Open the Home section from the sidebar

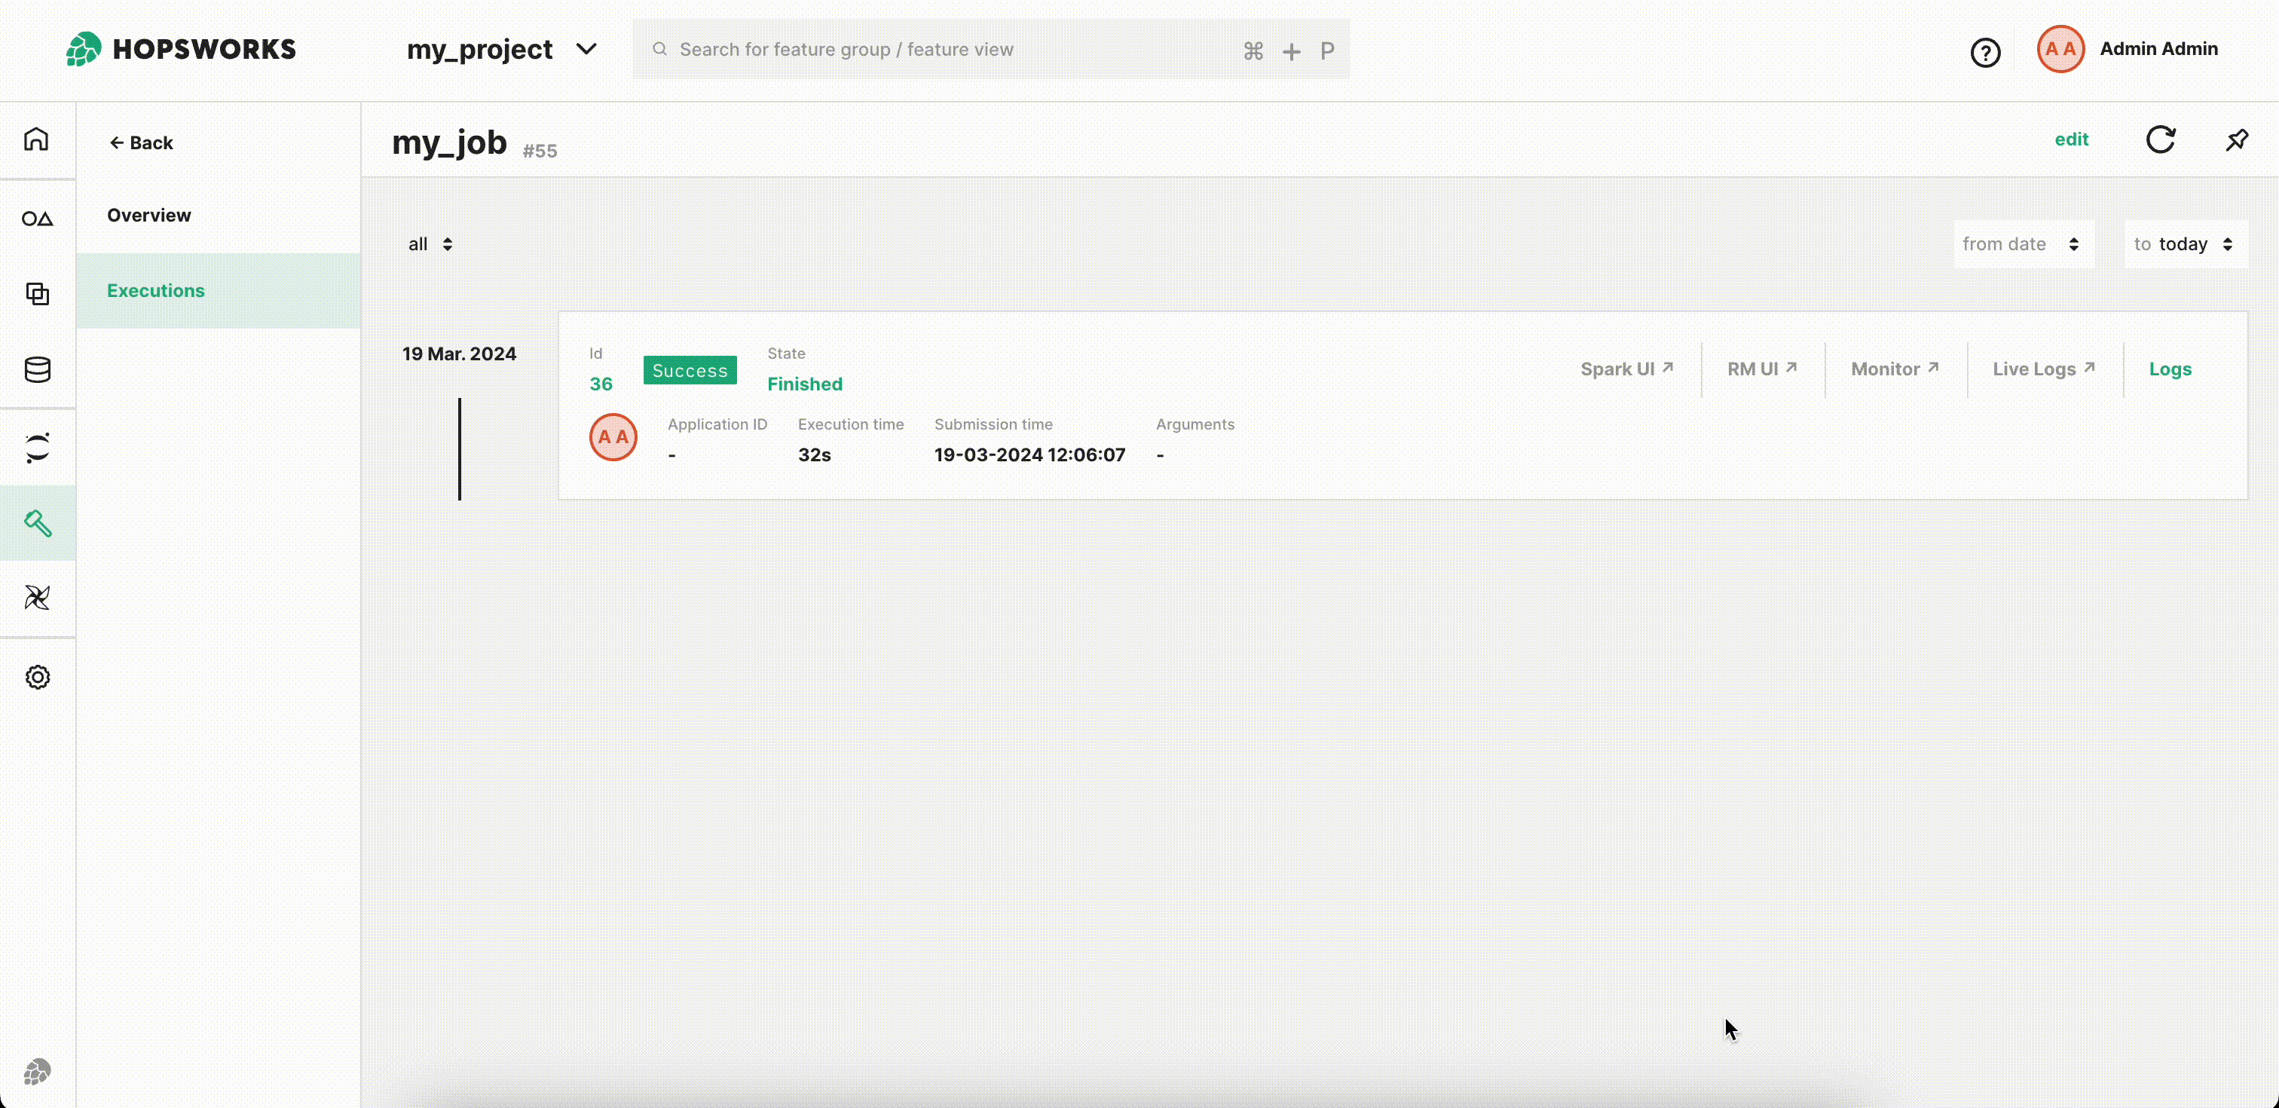point(37,139)
